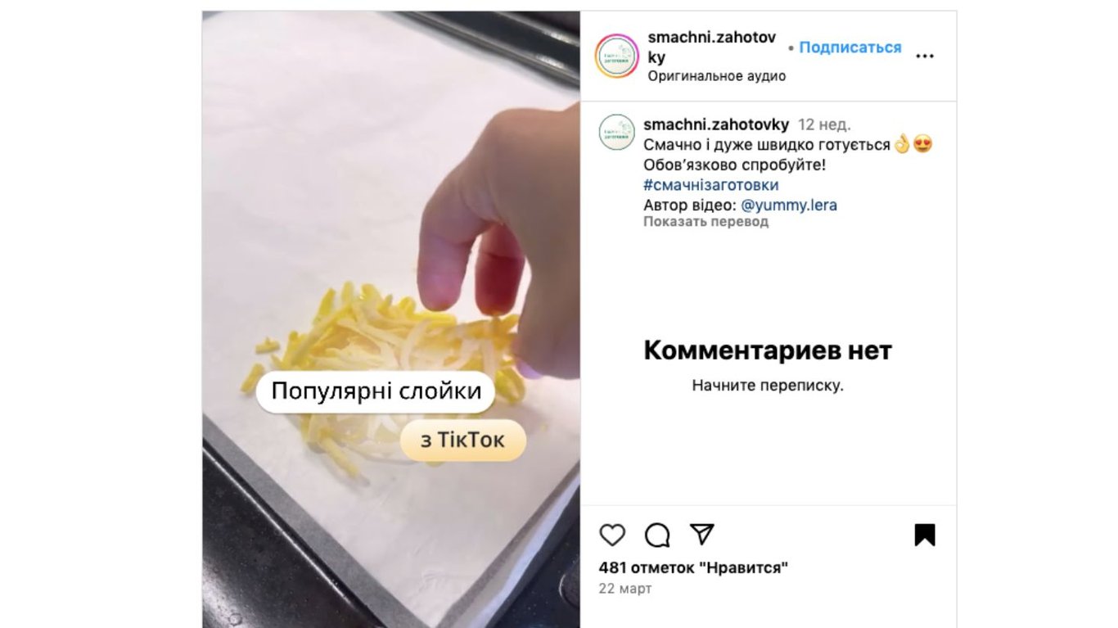Toggle the saved bookmark icon
The image size is (1118, 628).
pyautogui.click(x=925, y=535)
